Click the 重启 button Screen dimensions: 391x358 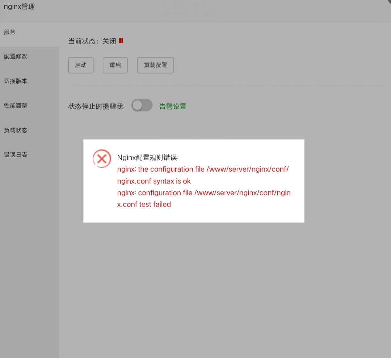(115, 65)
